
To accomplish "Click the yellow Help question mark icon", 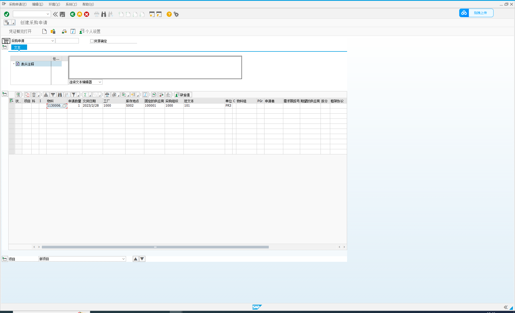I will point(169,14).
